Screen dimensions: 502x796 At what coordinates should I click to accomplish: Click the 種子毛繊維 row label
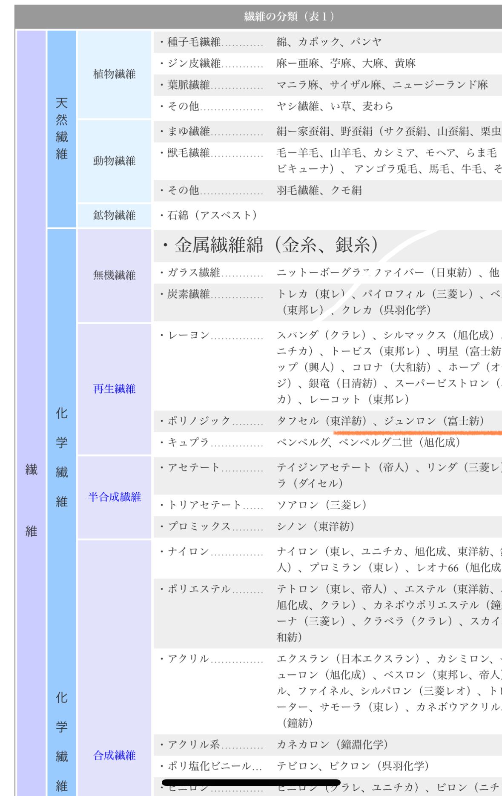pyautogui.click(x=194, y=42)
